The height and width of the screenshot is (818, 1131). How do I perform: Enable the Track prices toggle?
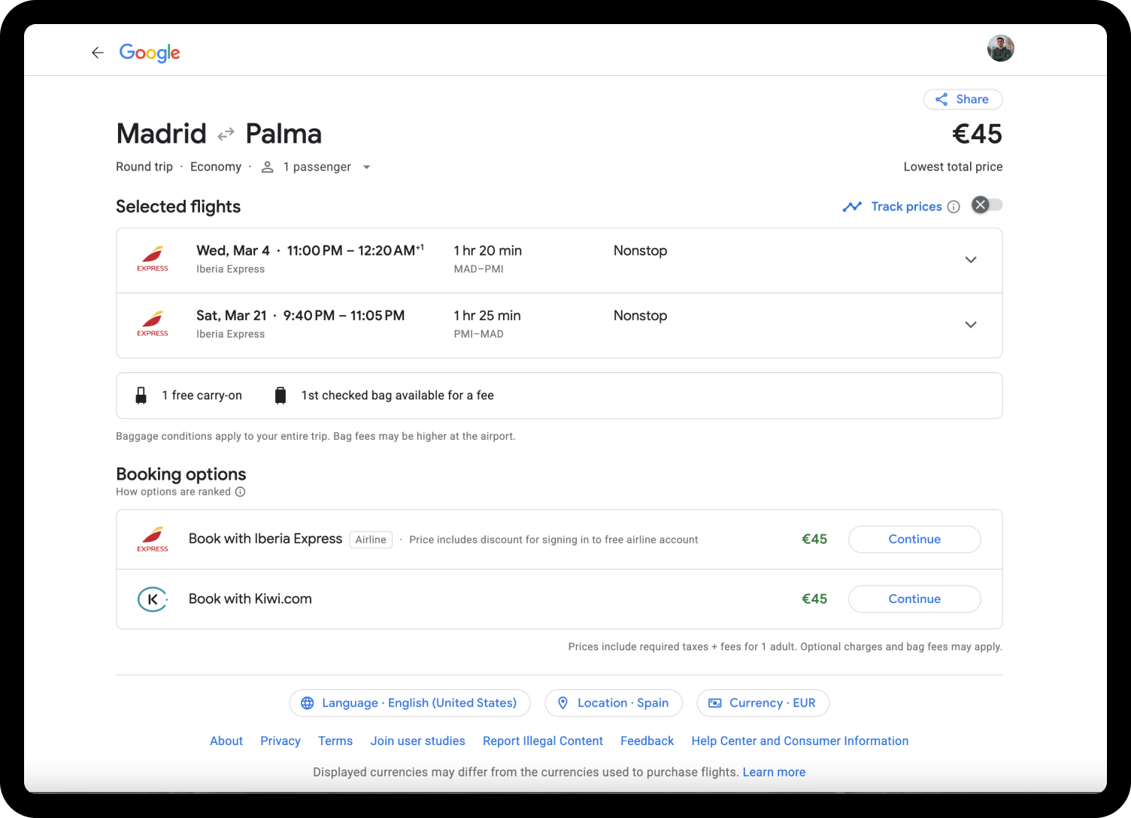[x=987, y=205]
